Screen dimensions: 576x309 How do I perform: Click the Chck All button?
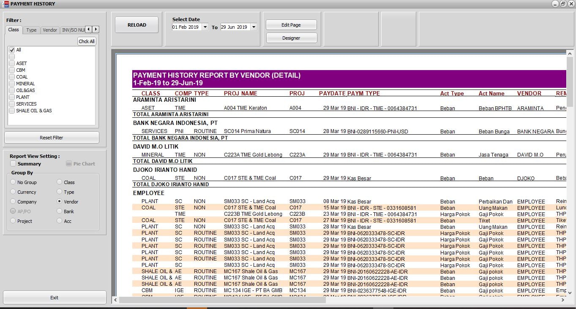[x=87, y=41]
